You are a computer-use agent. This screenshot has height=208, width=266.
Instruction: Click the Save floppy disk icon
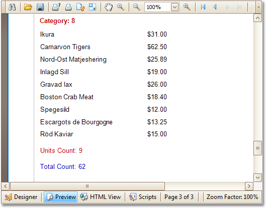click(x=40, y=7)
